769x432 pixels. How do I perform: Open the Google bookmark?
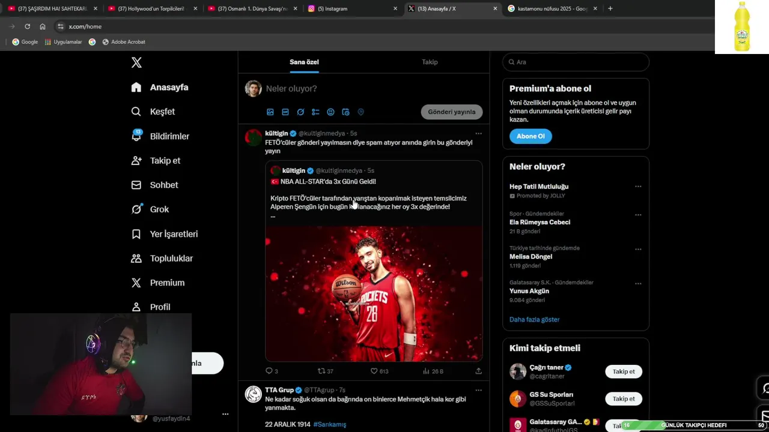pos(25,42)
